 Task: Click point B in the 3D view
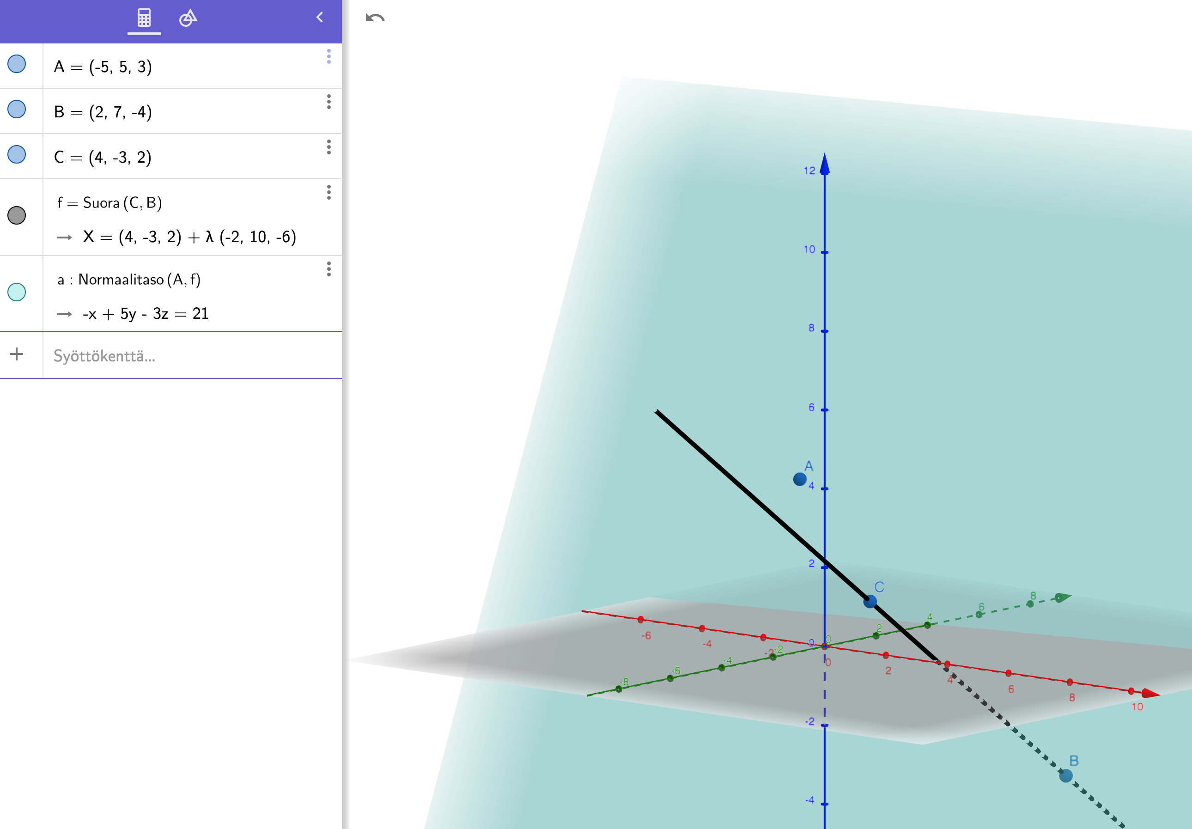1065,775
